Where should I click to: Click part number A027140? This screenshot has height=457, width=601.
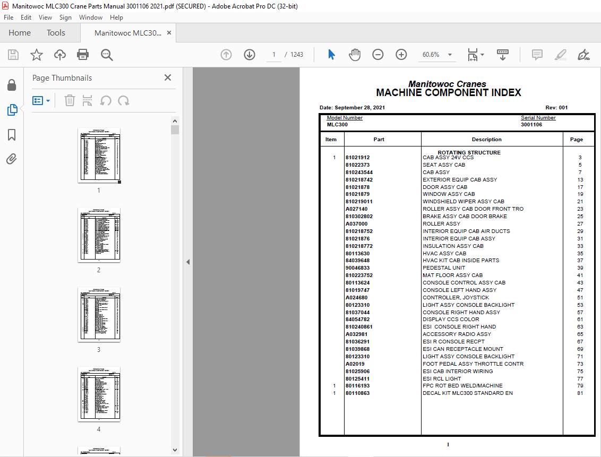point(356,209)
